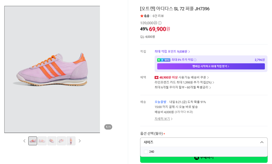Image resolution: width=272 pixels, height=164 pixels.
Task: Check the 240 size option checkbox
Action: coord(146,152)
